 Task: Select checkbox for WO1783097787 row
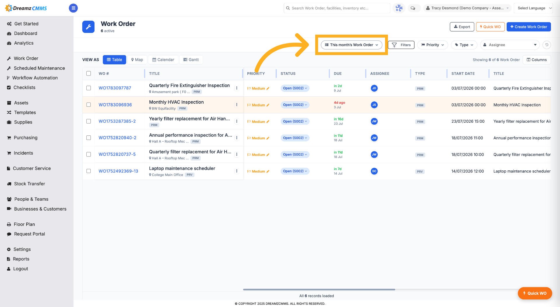coord(89,88)
